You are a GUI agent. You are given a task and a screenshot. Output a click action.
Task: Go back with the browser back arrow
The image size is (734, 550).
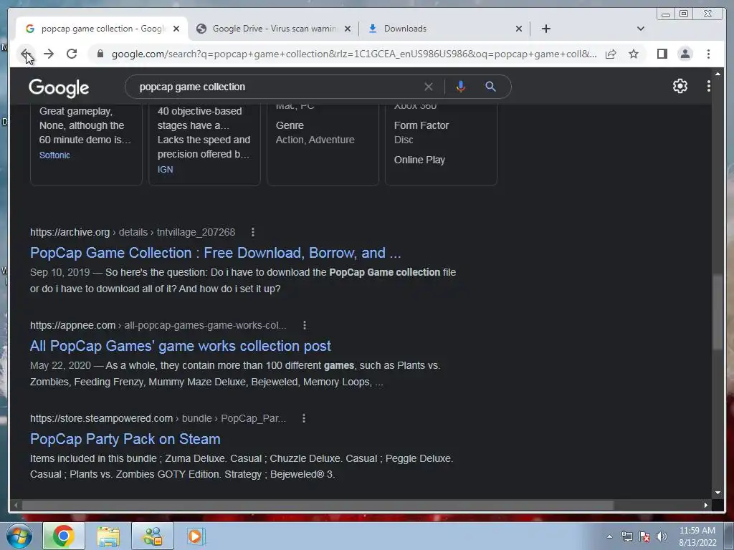[x=26, y=54]
